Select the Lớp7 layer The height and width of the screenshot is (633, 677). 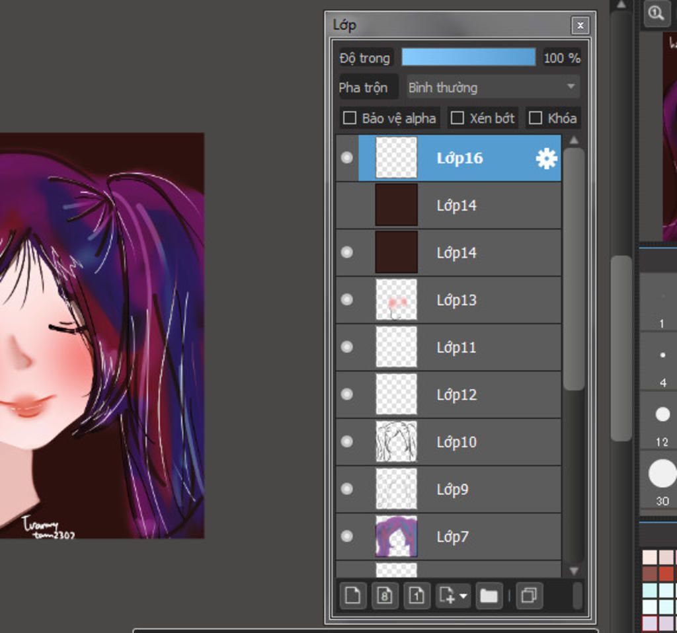[x=449, y=537]
